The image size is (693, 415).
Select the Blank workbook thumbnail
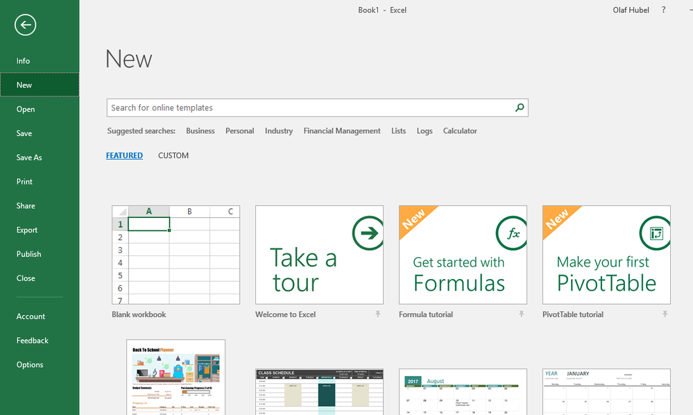176,255
